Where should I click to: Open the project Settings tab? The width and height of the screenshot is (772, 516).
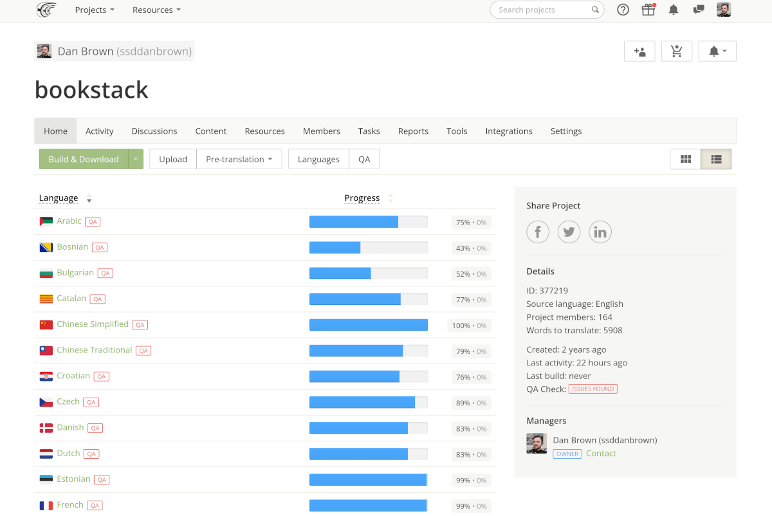click(x=566, y=131)
